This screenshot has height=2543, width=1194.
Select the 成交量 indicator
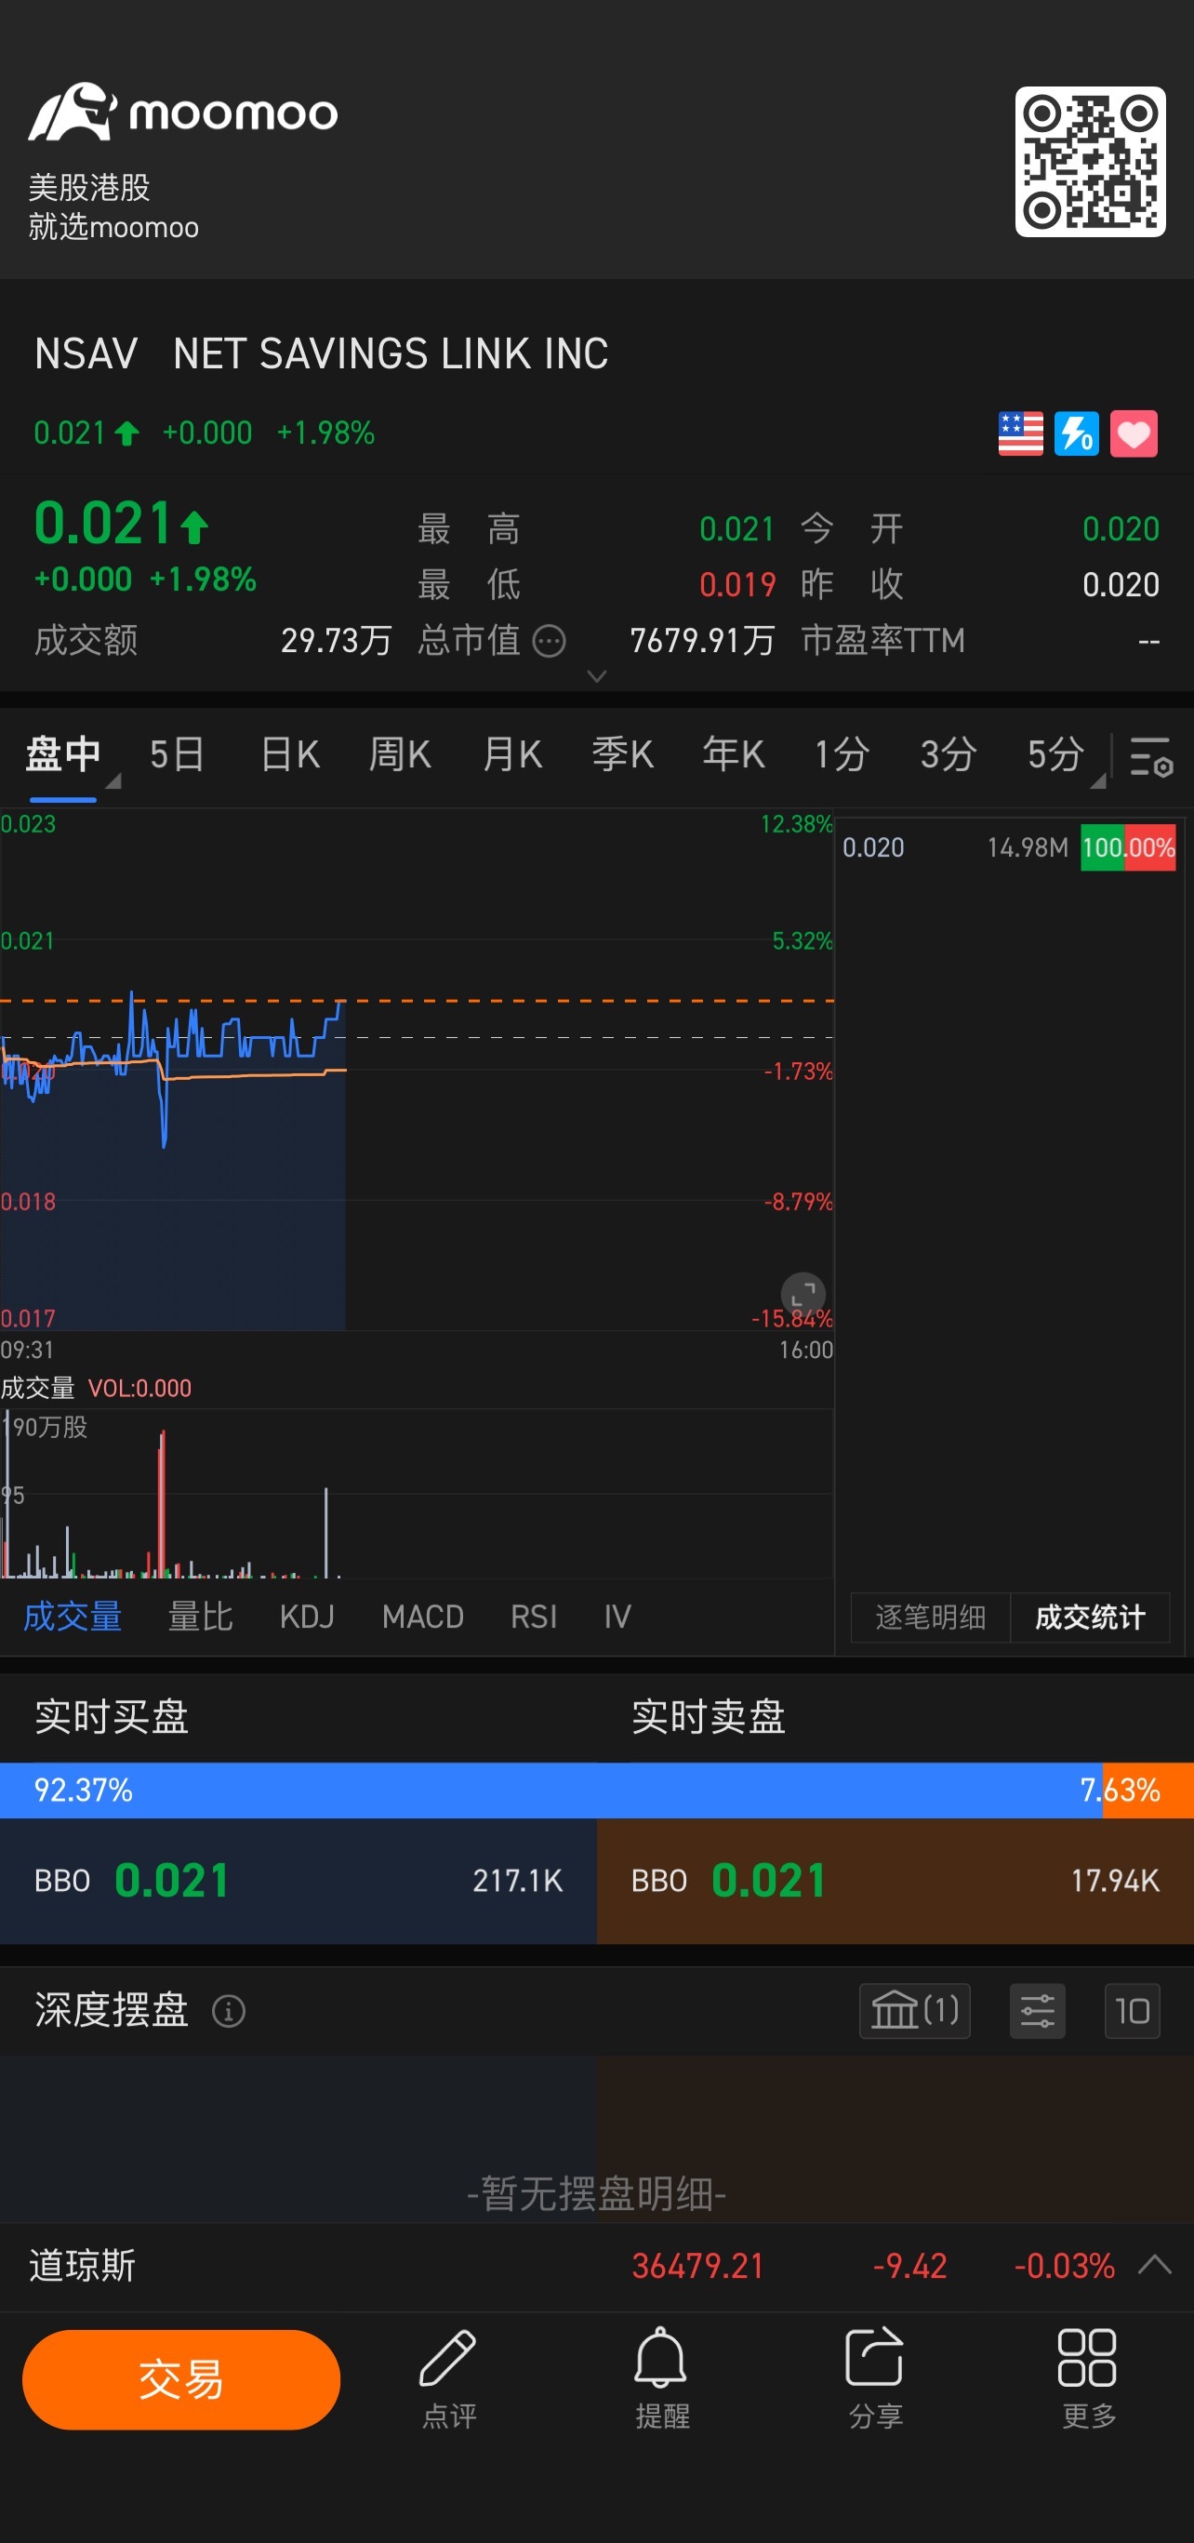coord(72,1617)
